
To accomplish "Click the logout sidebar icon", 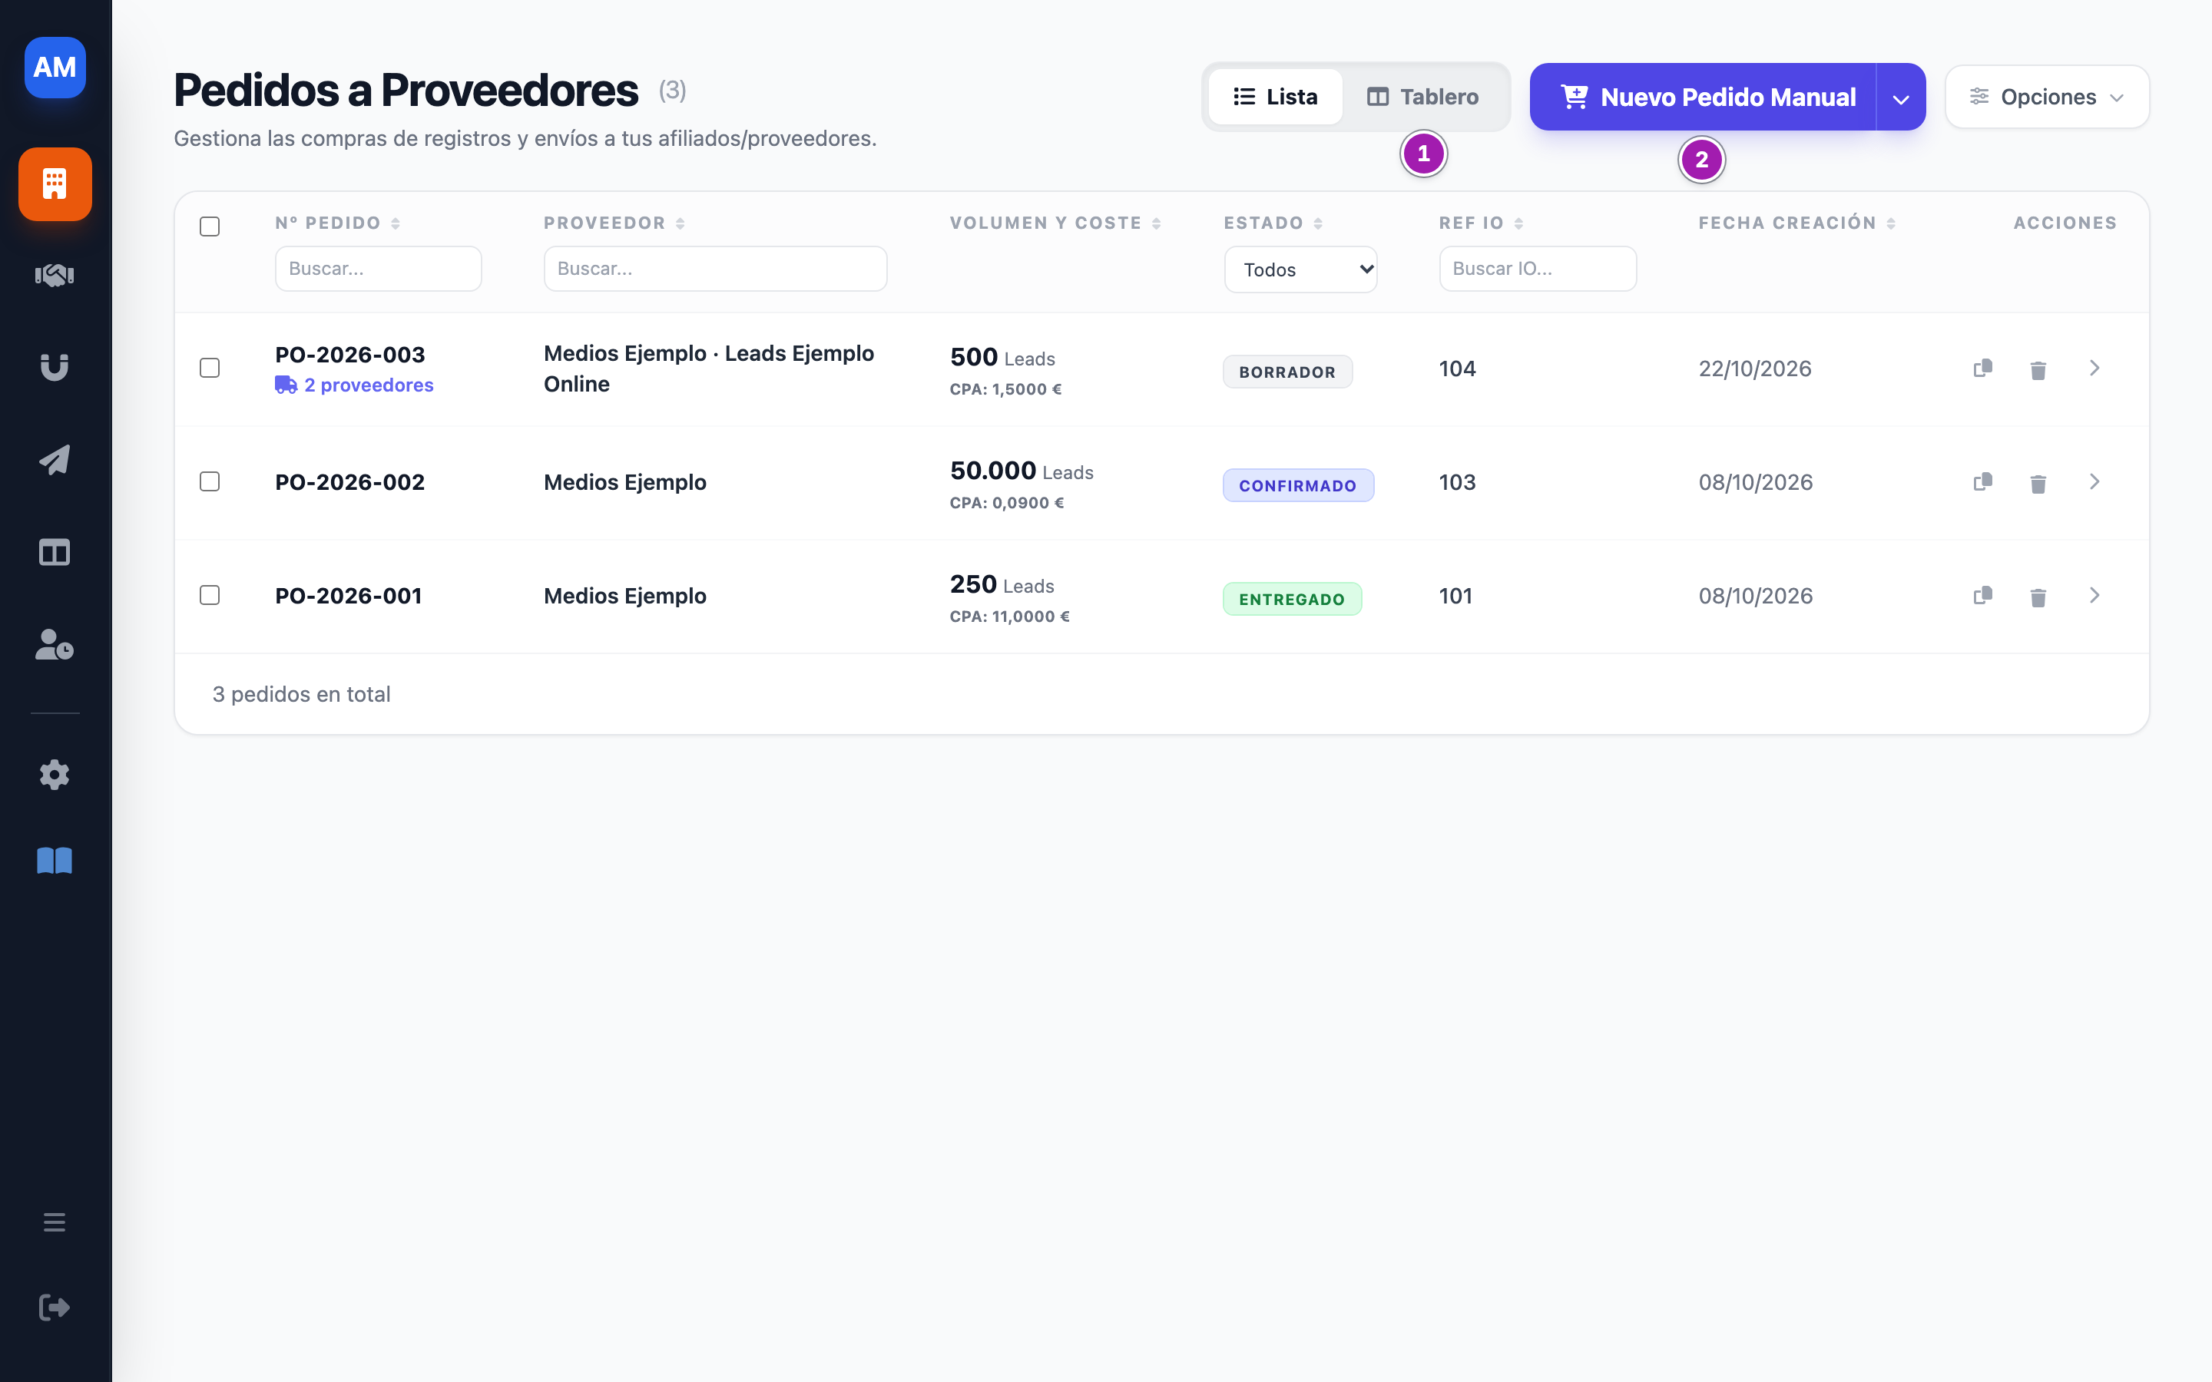I will [x=55, y=1307].
